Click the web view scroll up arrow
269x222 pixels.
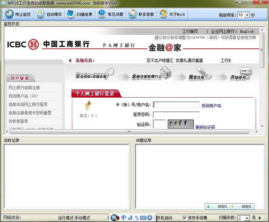262,30
